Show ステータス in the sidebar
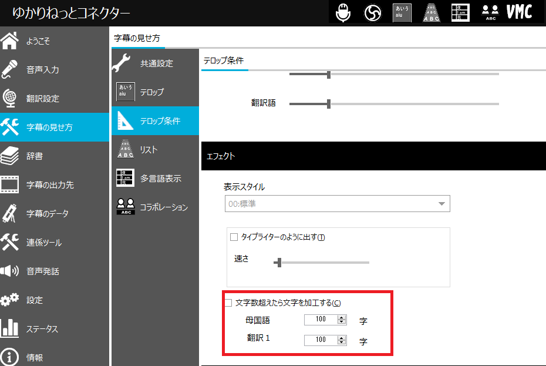The height and width of the screenshot is (366, 546). 55,329
